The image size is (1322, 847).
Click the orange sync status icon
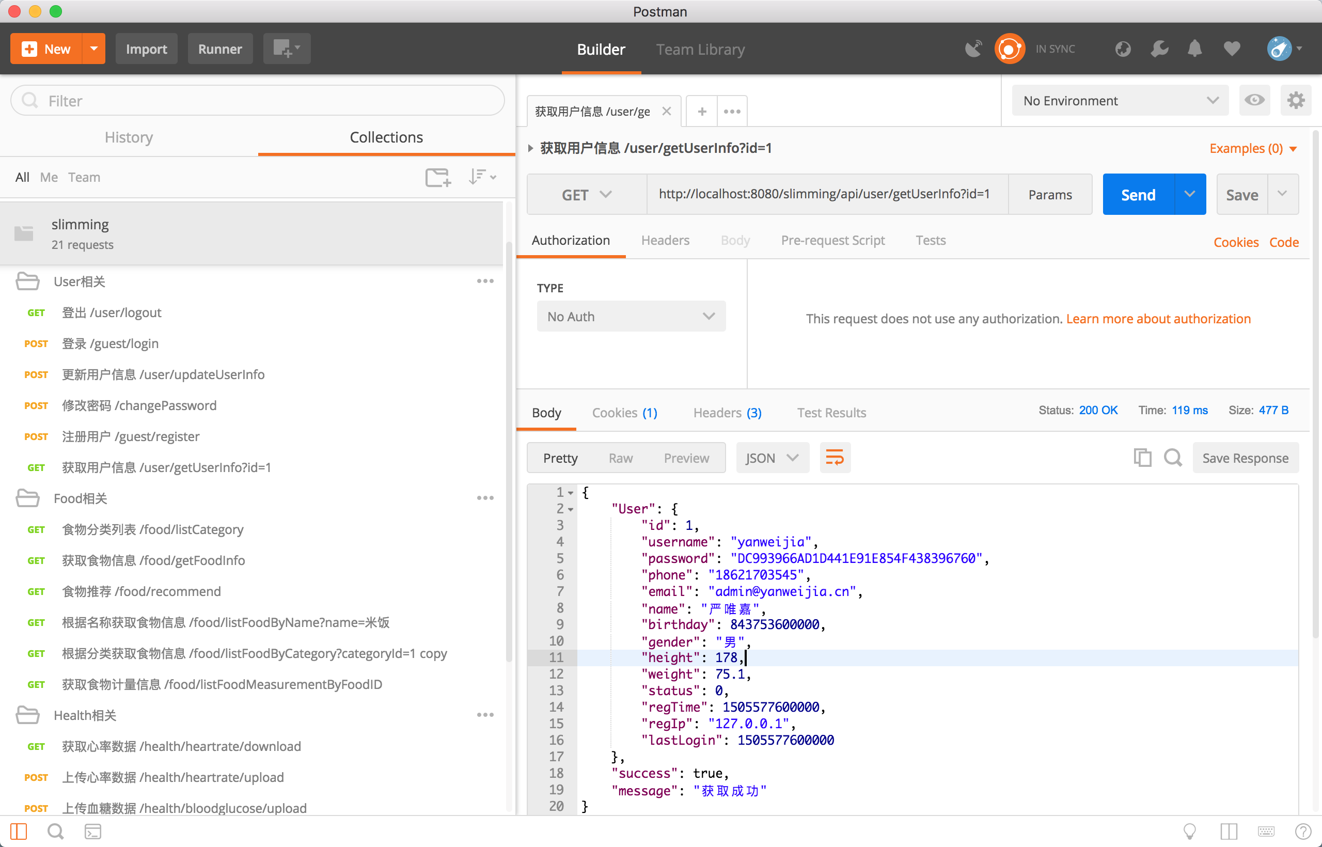pyautogui.click(x=1009, y=49)
